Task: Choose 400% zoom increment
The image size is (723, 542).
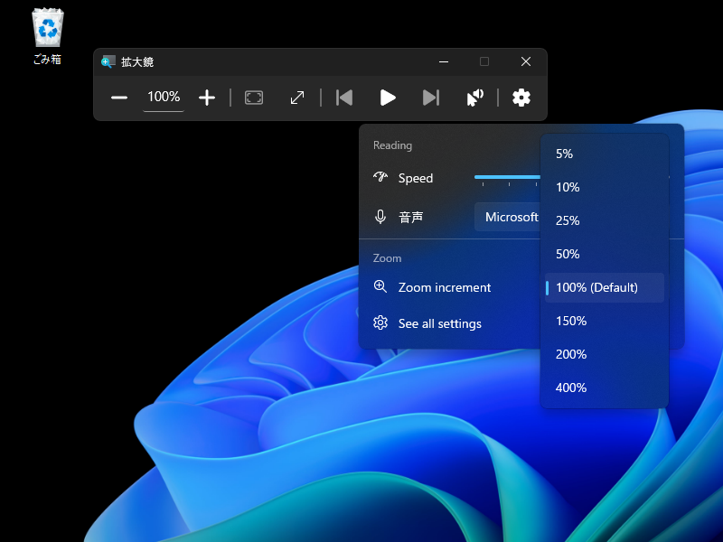Action: tap(604, 388)
